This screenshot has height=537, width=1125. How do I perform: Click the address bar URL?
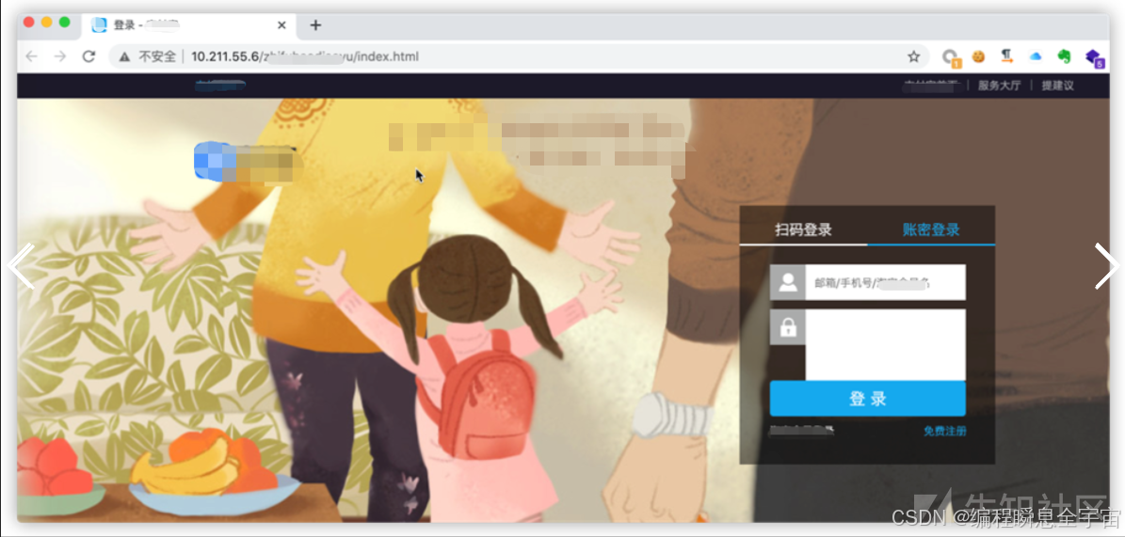[x=305, y=56]
